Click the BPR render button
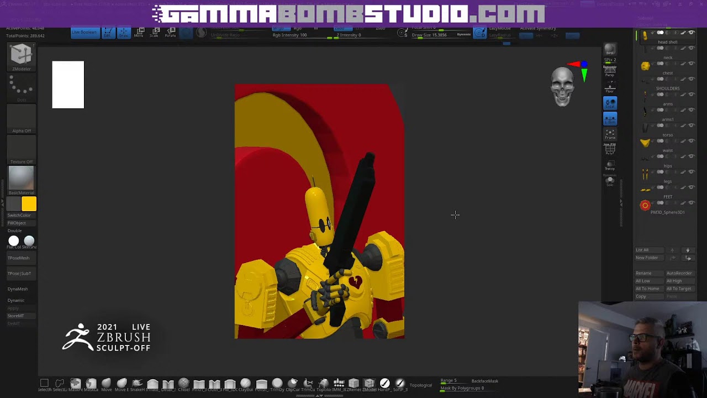Image resolution: width=707 pixels, height=398 pixels. 610,50
